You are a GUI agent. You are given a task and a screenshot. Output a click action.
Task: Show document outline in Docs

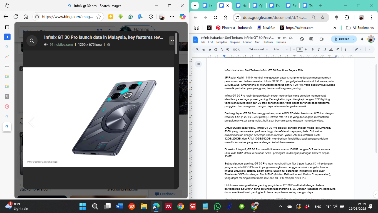tap(198, 64)
